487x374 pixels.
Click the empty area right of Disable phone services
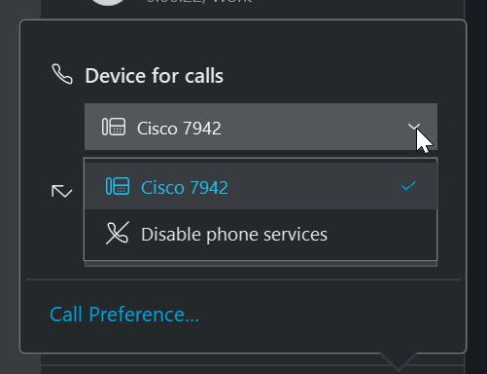point(382,234)
